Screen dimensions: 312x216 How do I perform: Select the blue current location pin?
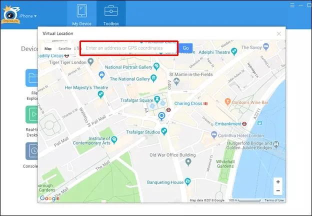tap(161, 116)
